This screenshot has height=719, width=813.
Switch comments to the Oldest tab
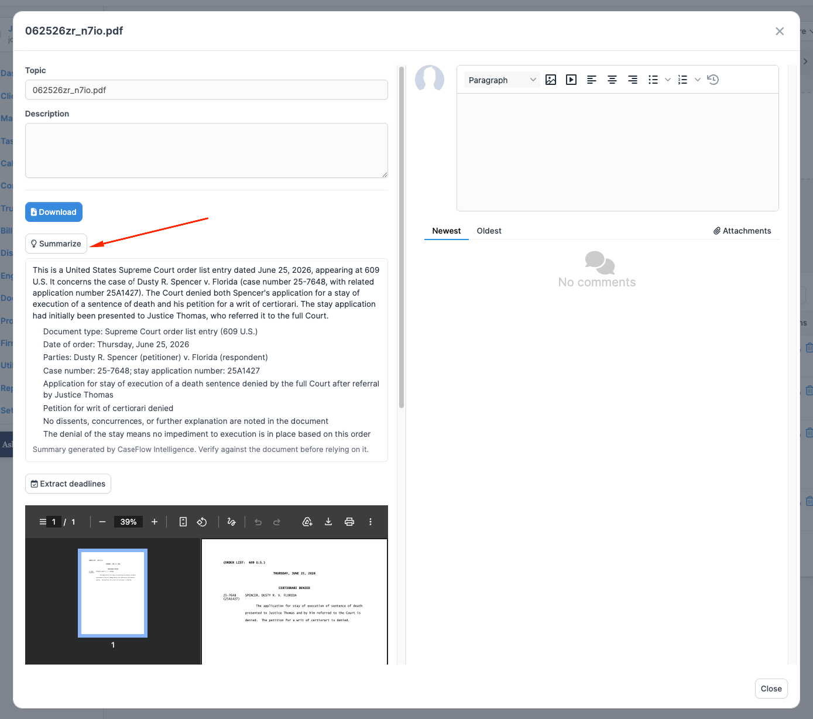pos(489,231)
